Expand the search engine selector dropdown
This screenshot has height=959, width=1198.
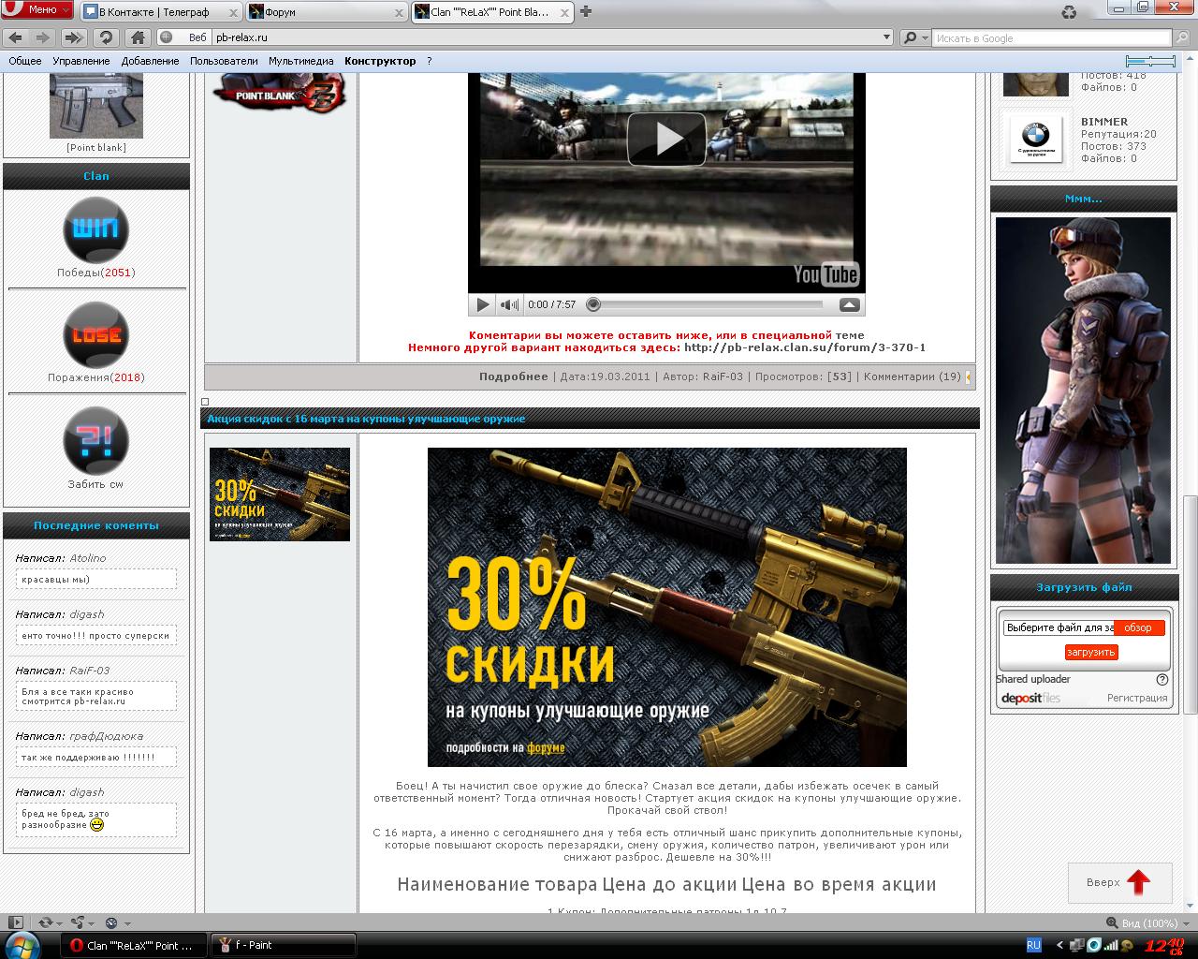click(x=914, y=37)
